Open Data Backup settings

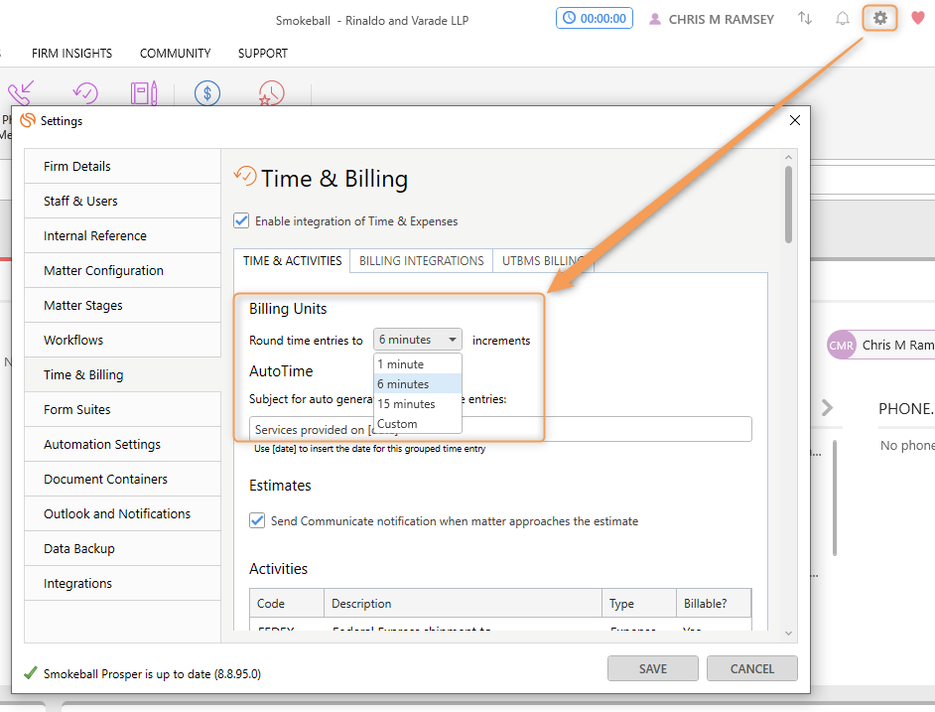(x=122, y=548)
